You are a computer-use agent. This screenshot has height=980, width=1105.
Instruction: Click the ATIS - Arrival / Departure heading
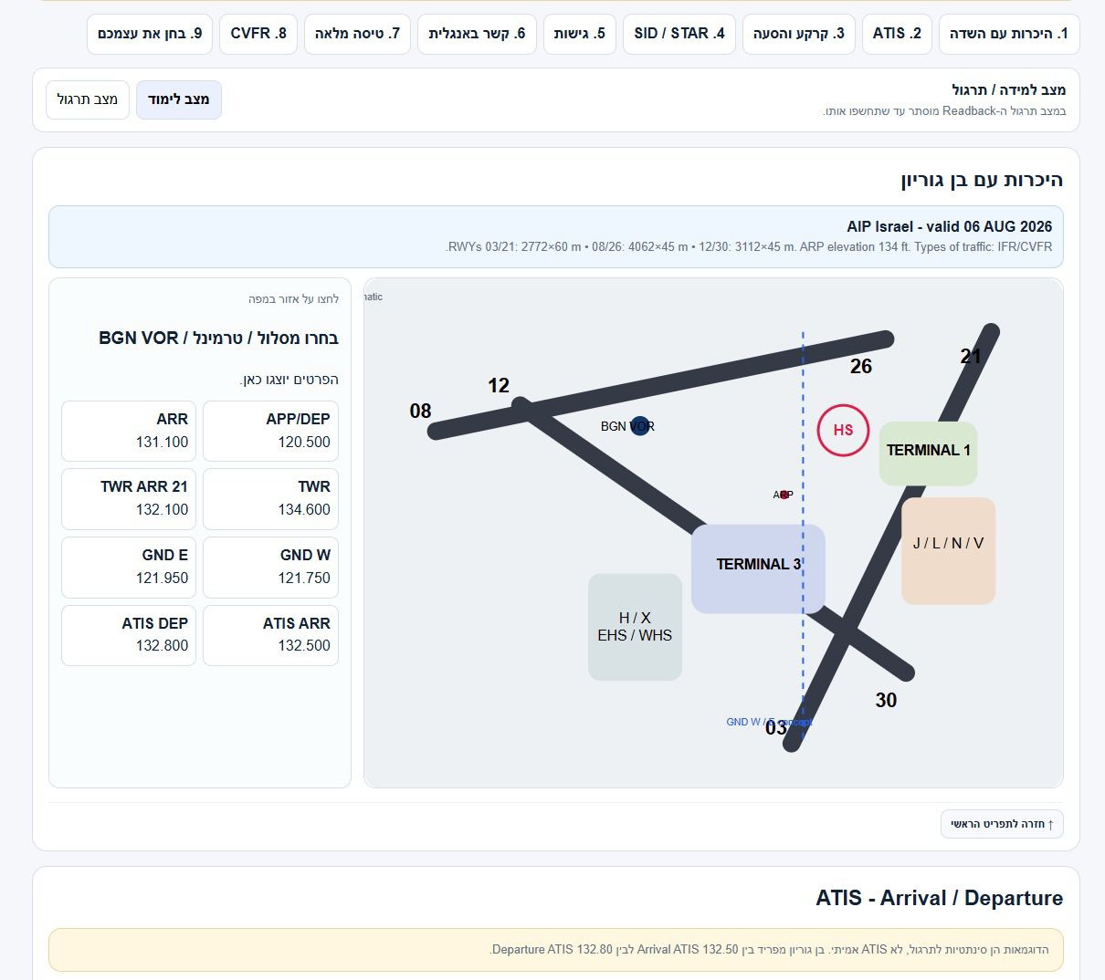point(940,898)
